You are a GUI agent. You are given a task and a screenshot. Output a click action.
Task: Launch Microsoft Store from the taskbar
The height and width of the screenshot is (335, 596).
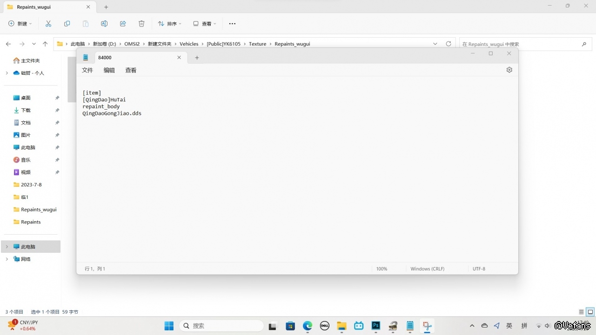(x=290, y=326)
